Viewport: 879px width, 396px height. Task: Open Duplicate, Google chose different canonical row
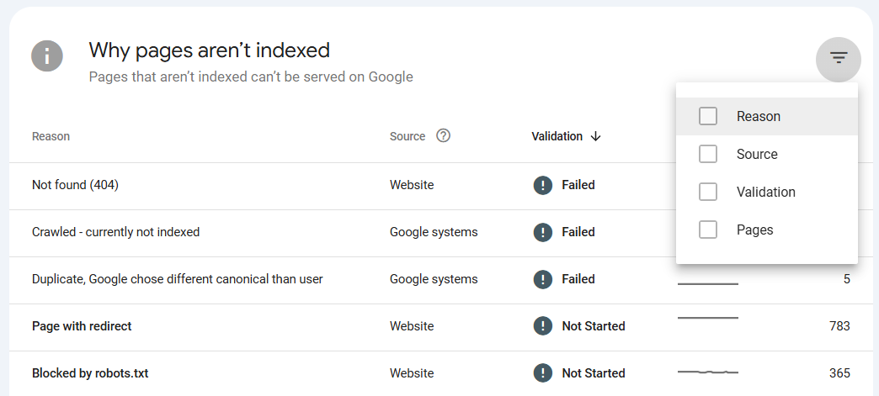[177, 279]
